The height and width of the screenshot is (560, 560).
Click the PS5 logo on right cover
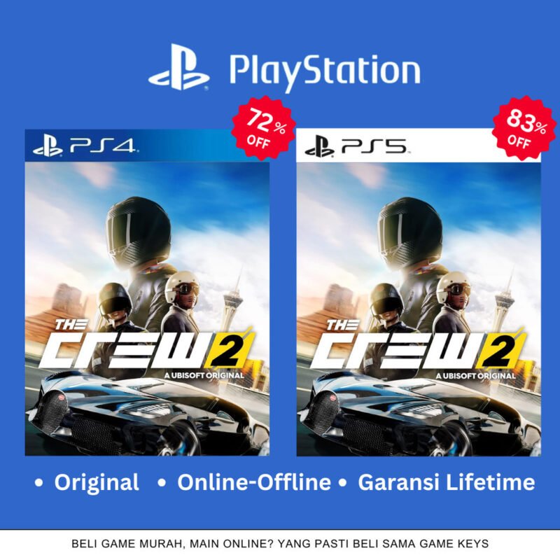tap(358, 146)
